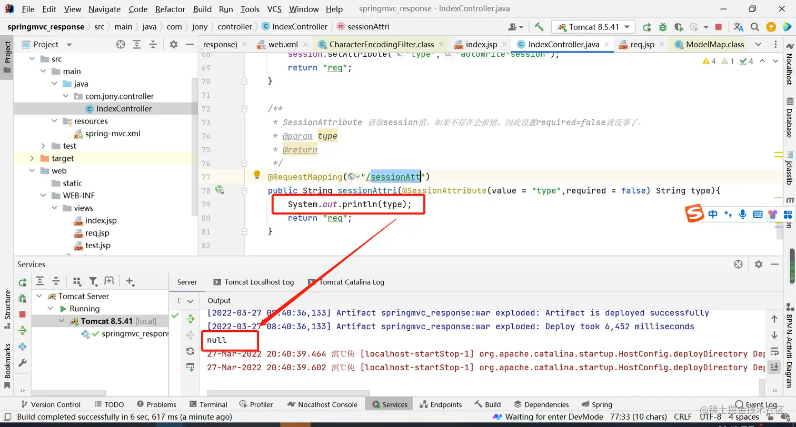The height and width of the screenshot is (427, 796).
Task: Open the Translate icon in the toolbar
Action: 739,27
